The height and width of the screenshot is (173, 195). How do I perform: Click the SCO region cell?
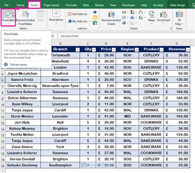pyautogui.click(x=127, y=80)
